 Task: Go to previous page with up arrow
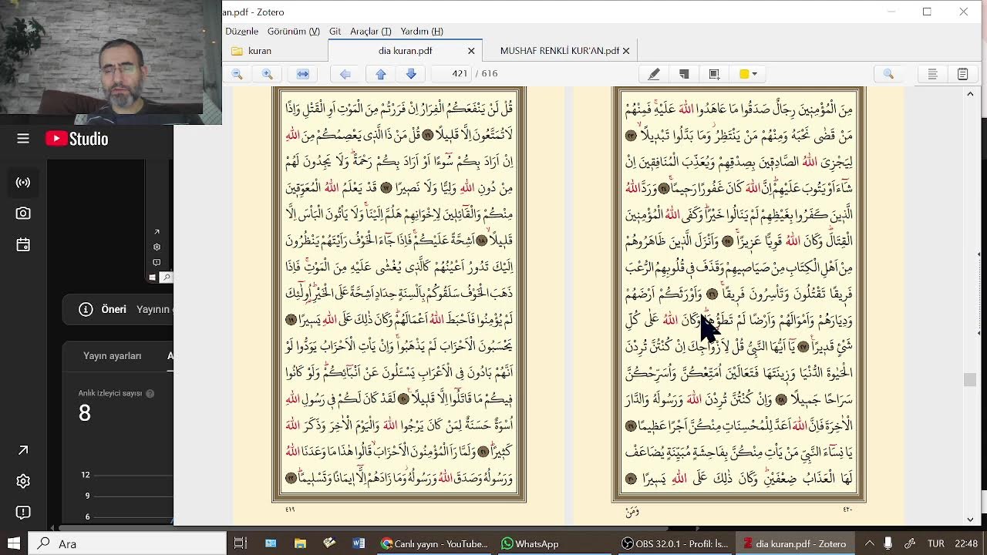point(381,74)
